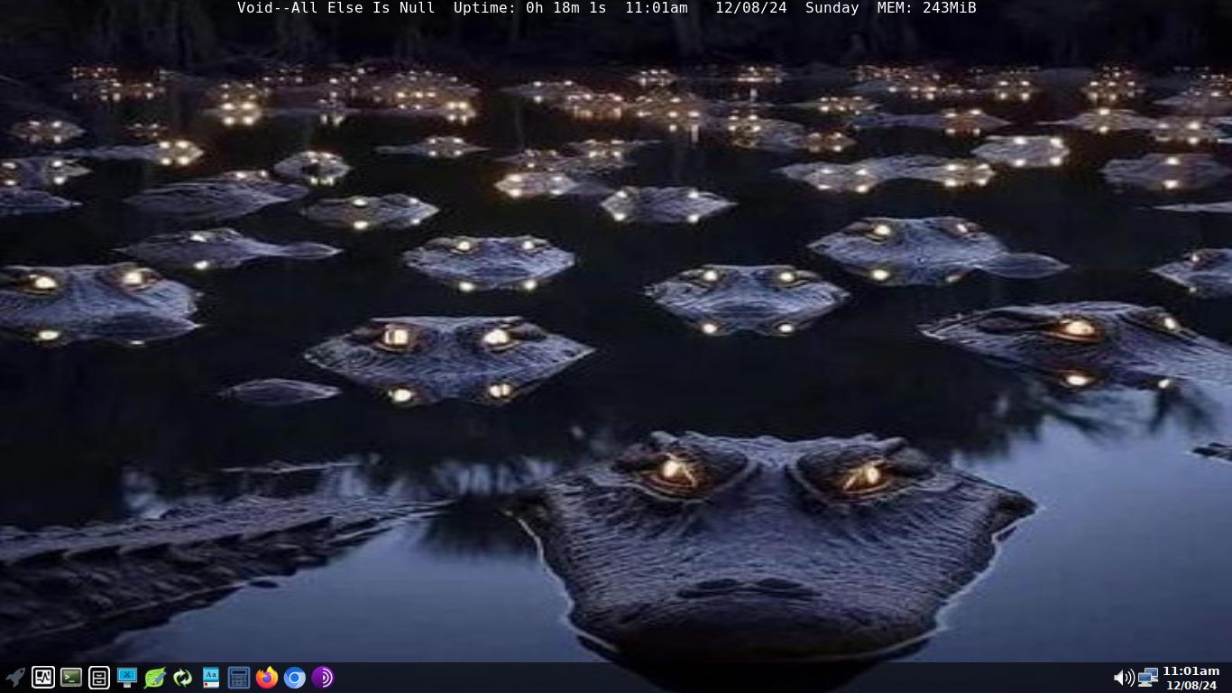Open the network connections tray icon
The height and width of the screenshot is (693, 1232).
point(1148,677)
